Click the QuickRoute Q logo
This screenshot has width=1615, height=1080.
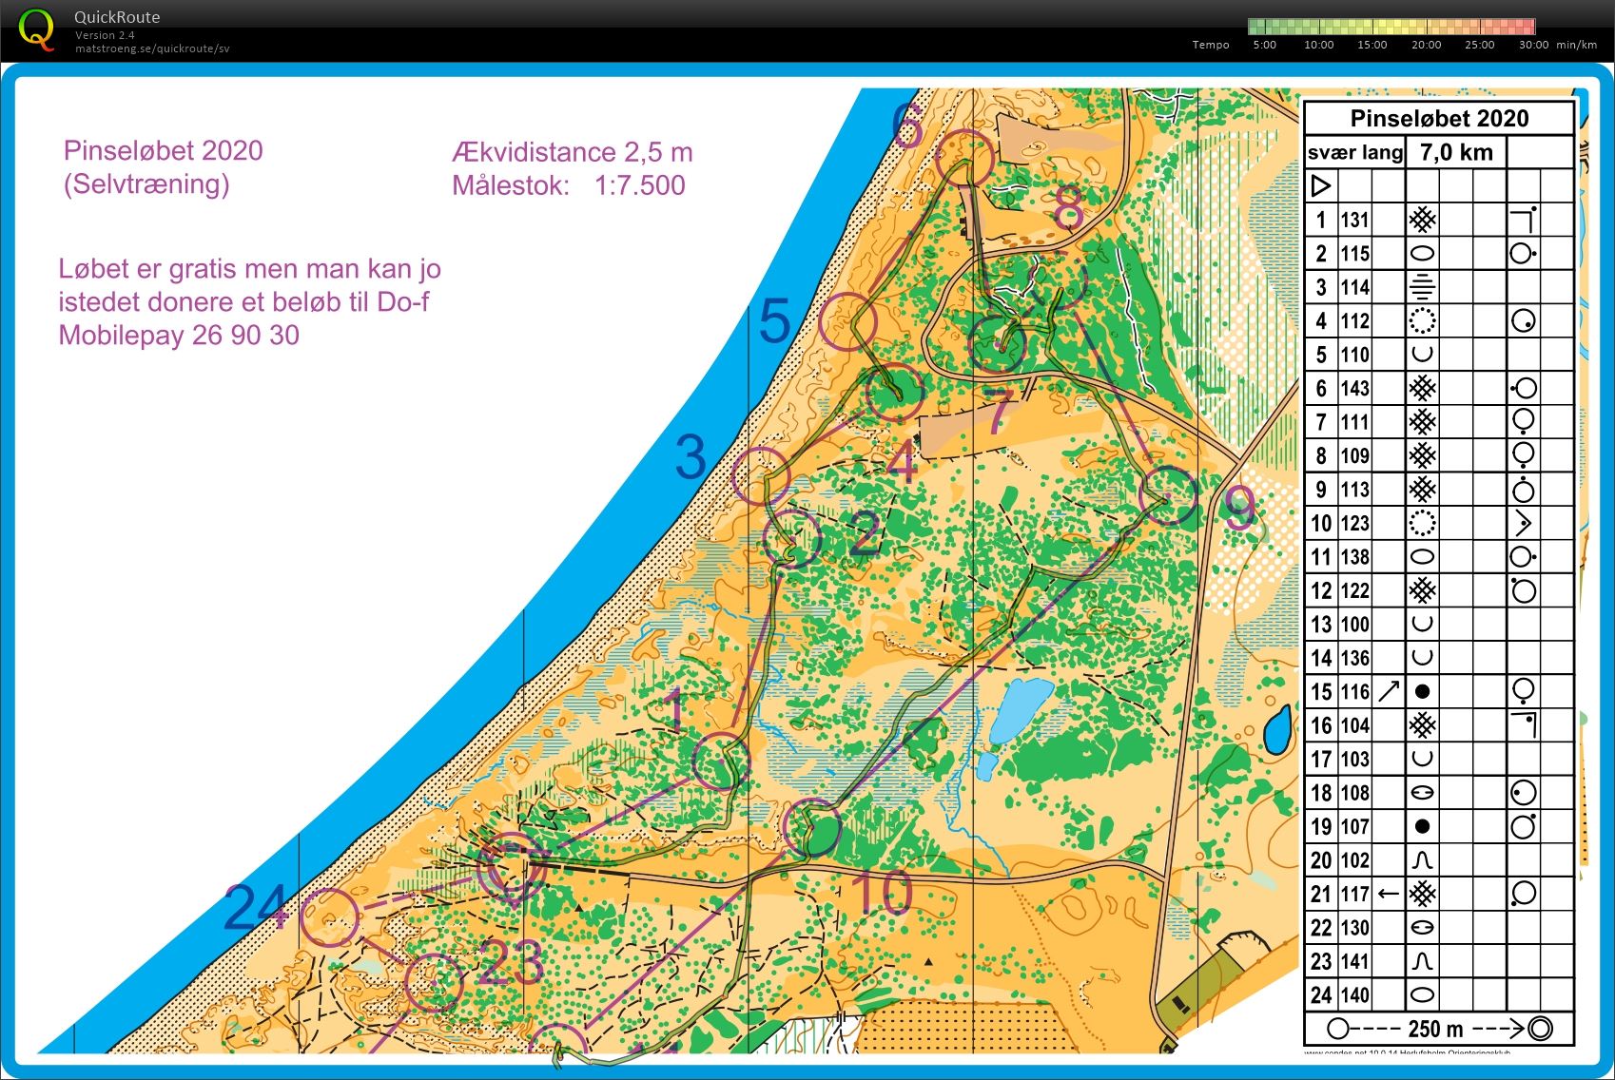(x=36, y=29)
